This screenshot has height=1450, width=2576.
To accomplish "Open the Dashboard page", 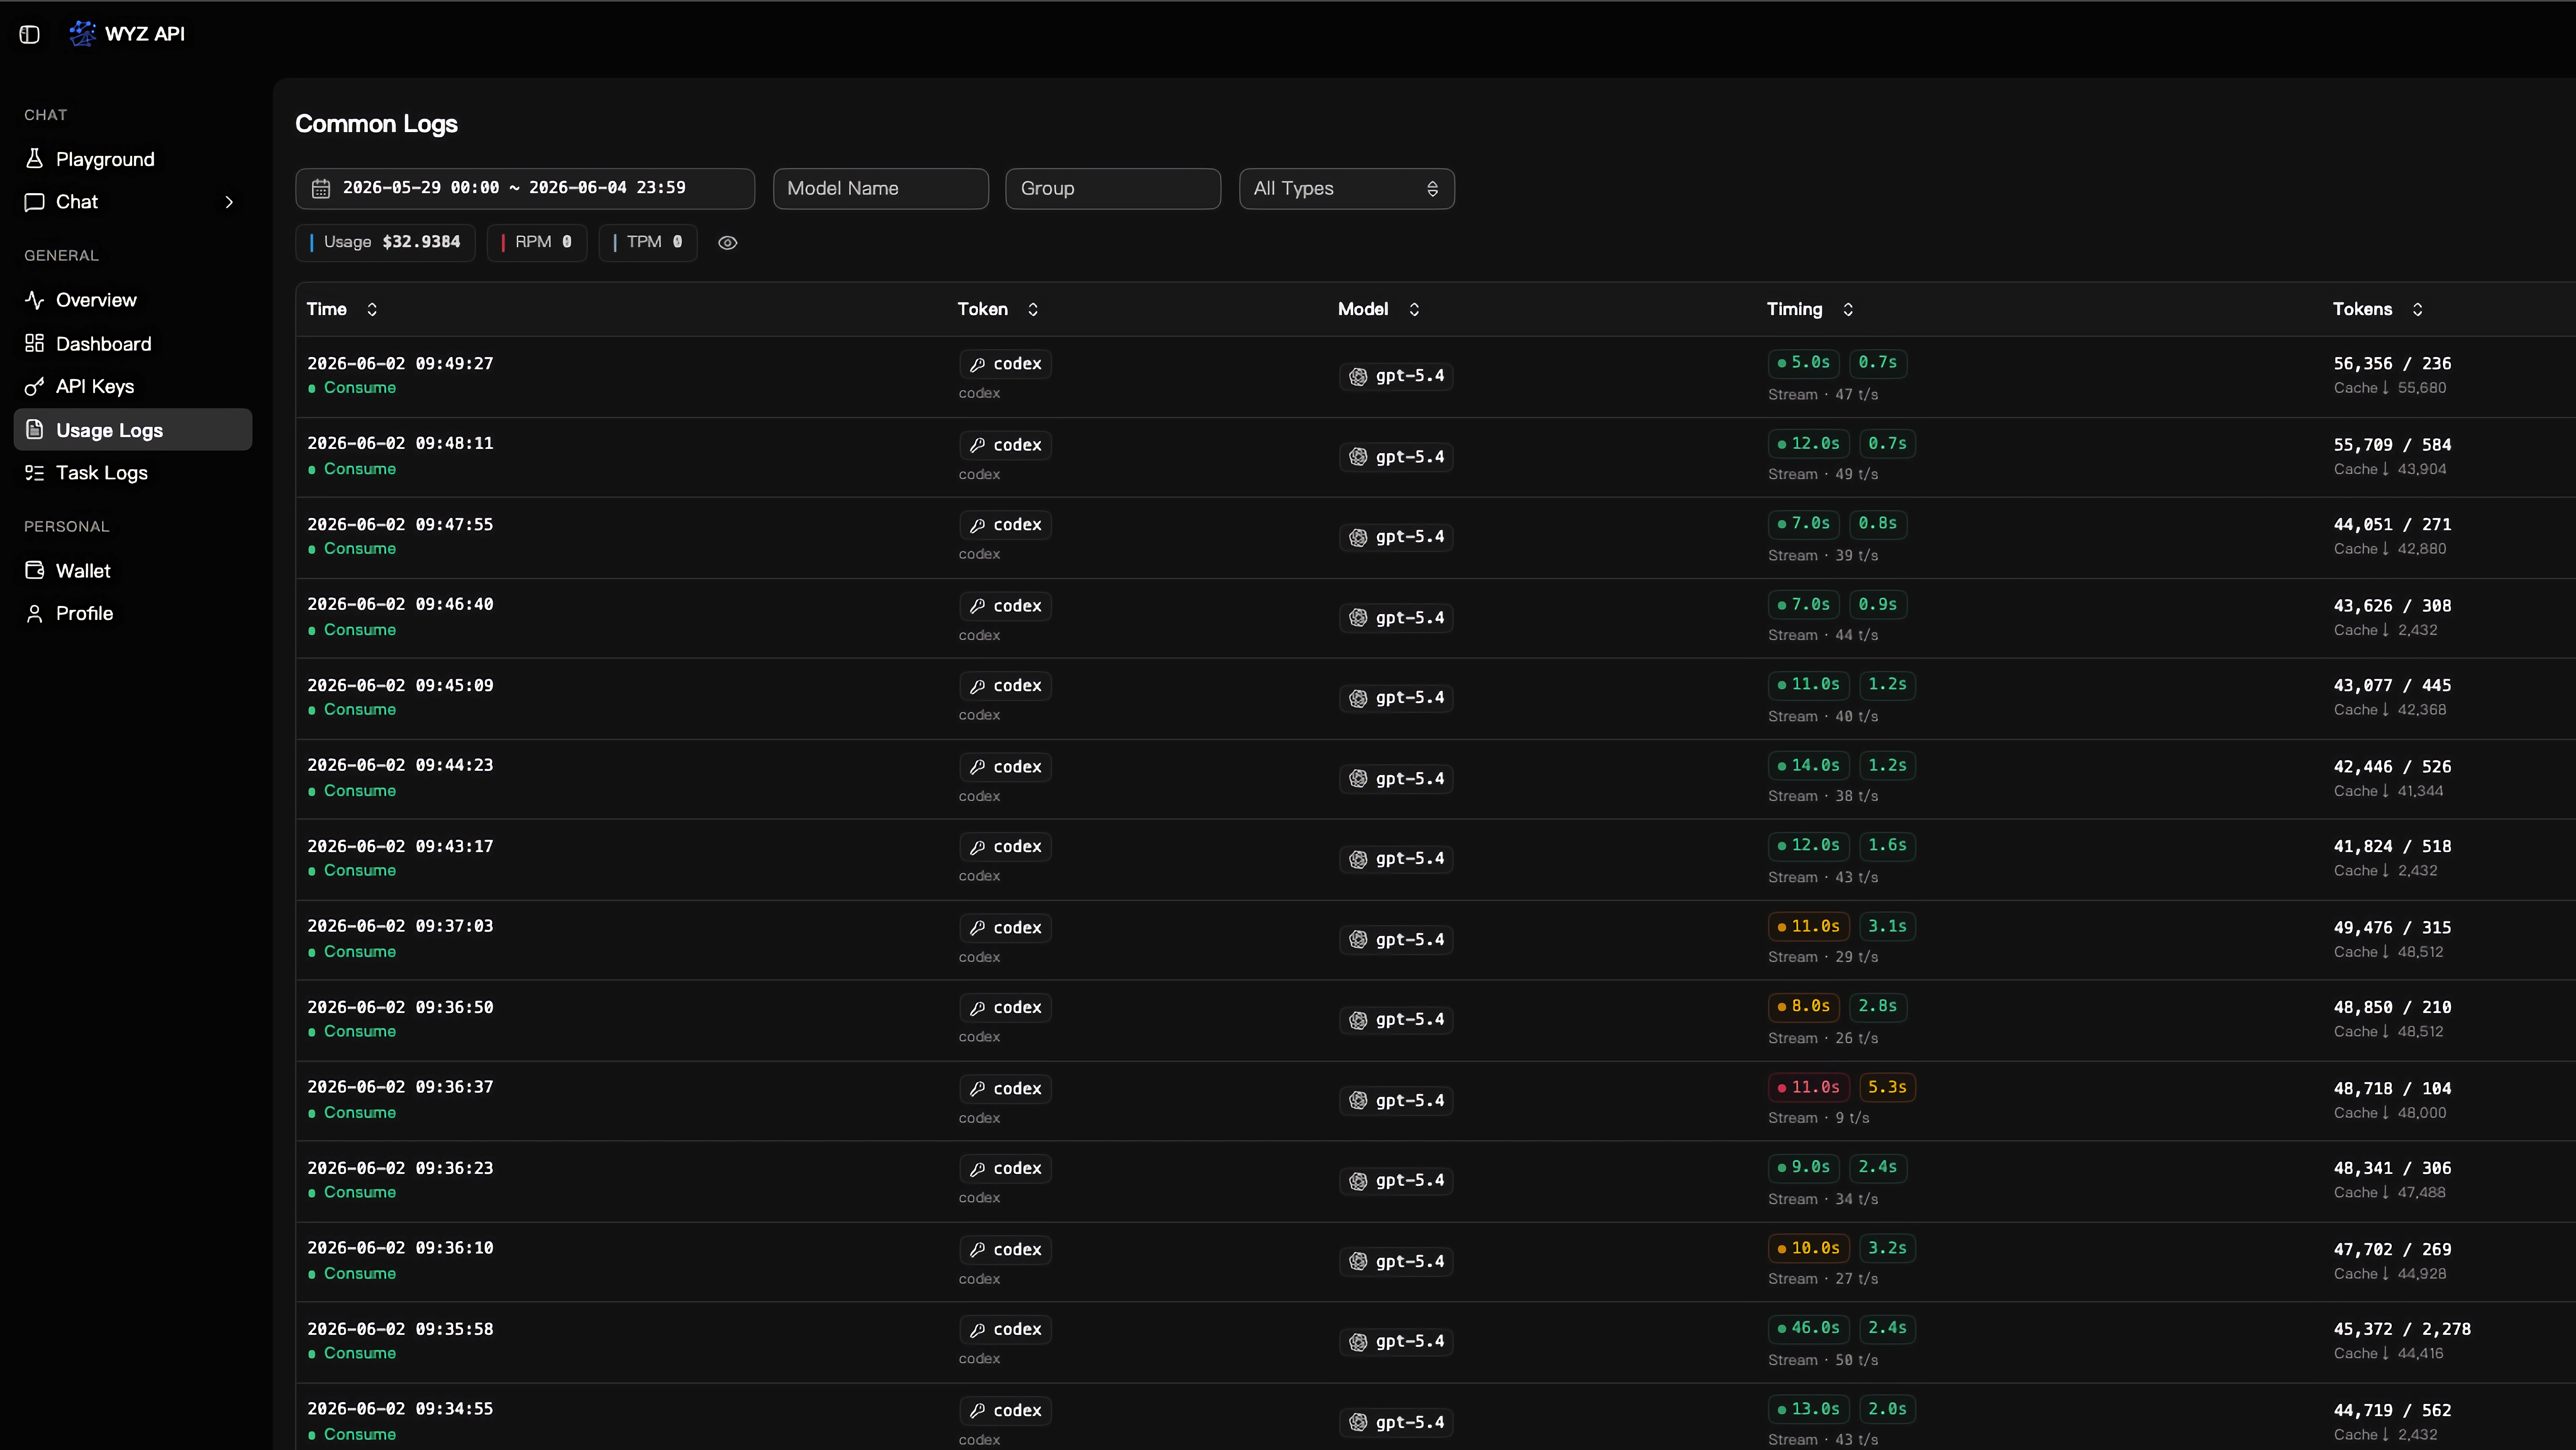I will coord(133,344).
